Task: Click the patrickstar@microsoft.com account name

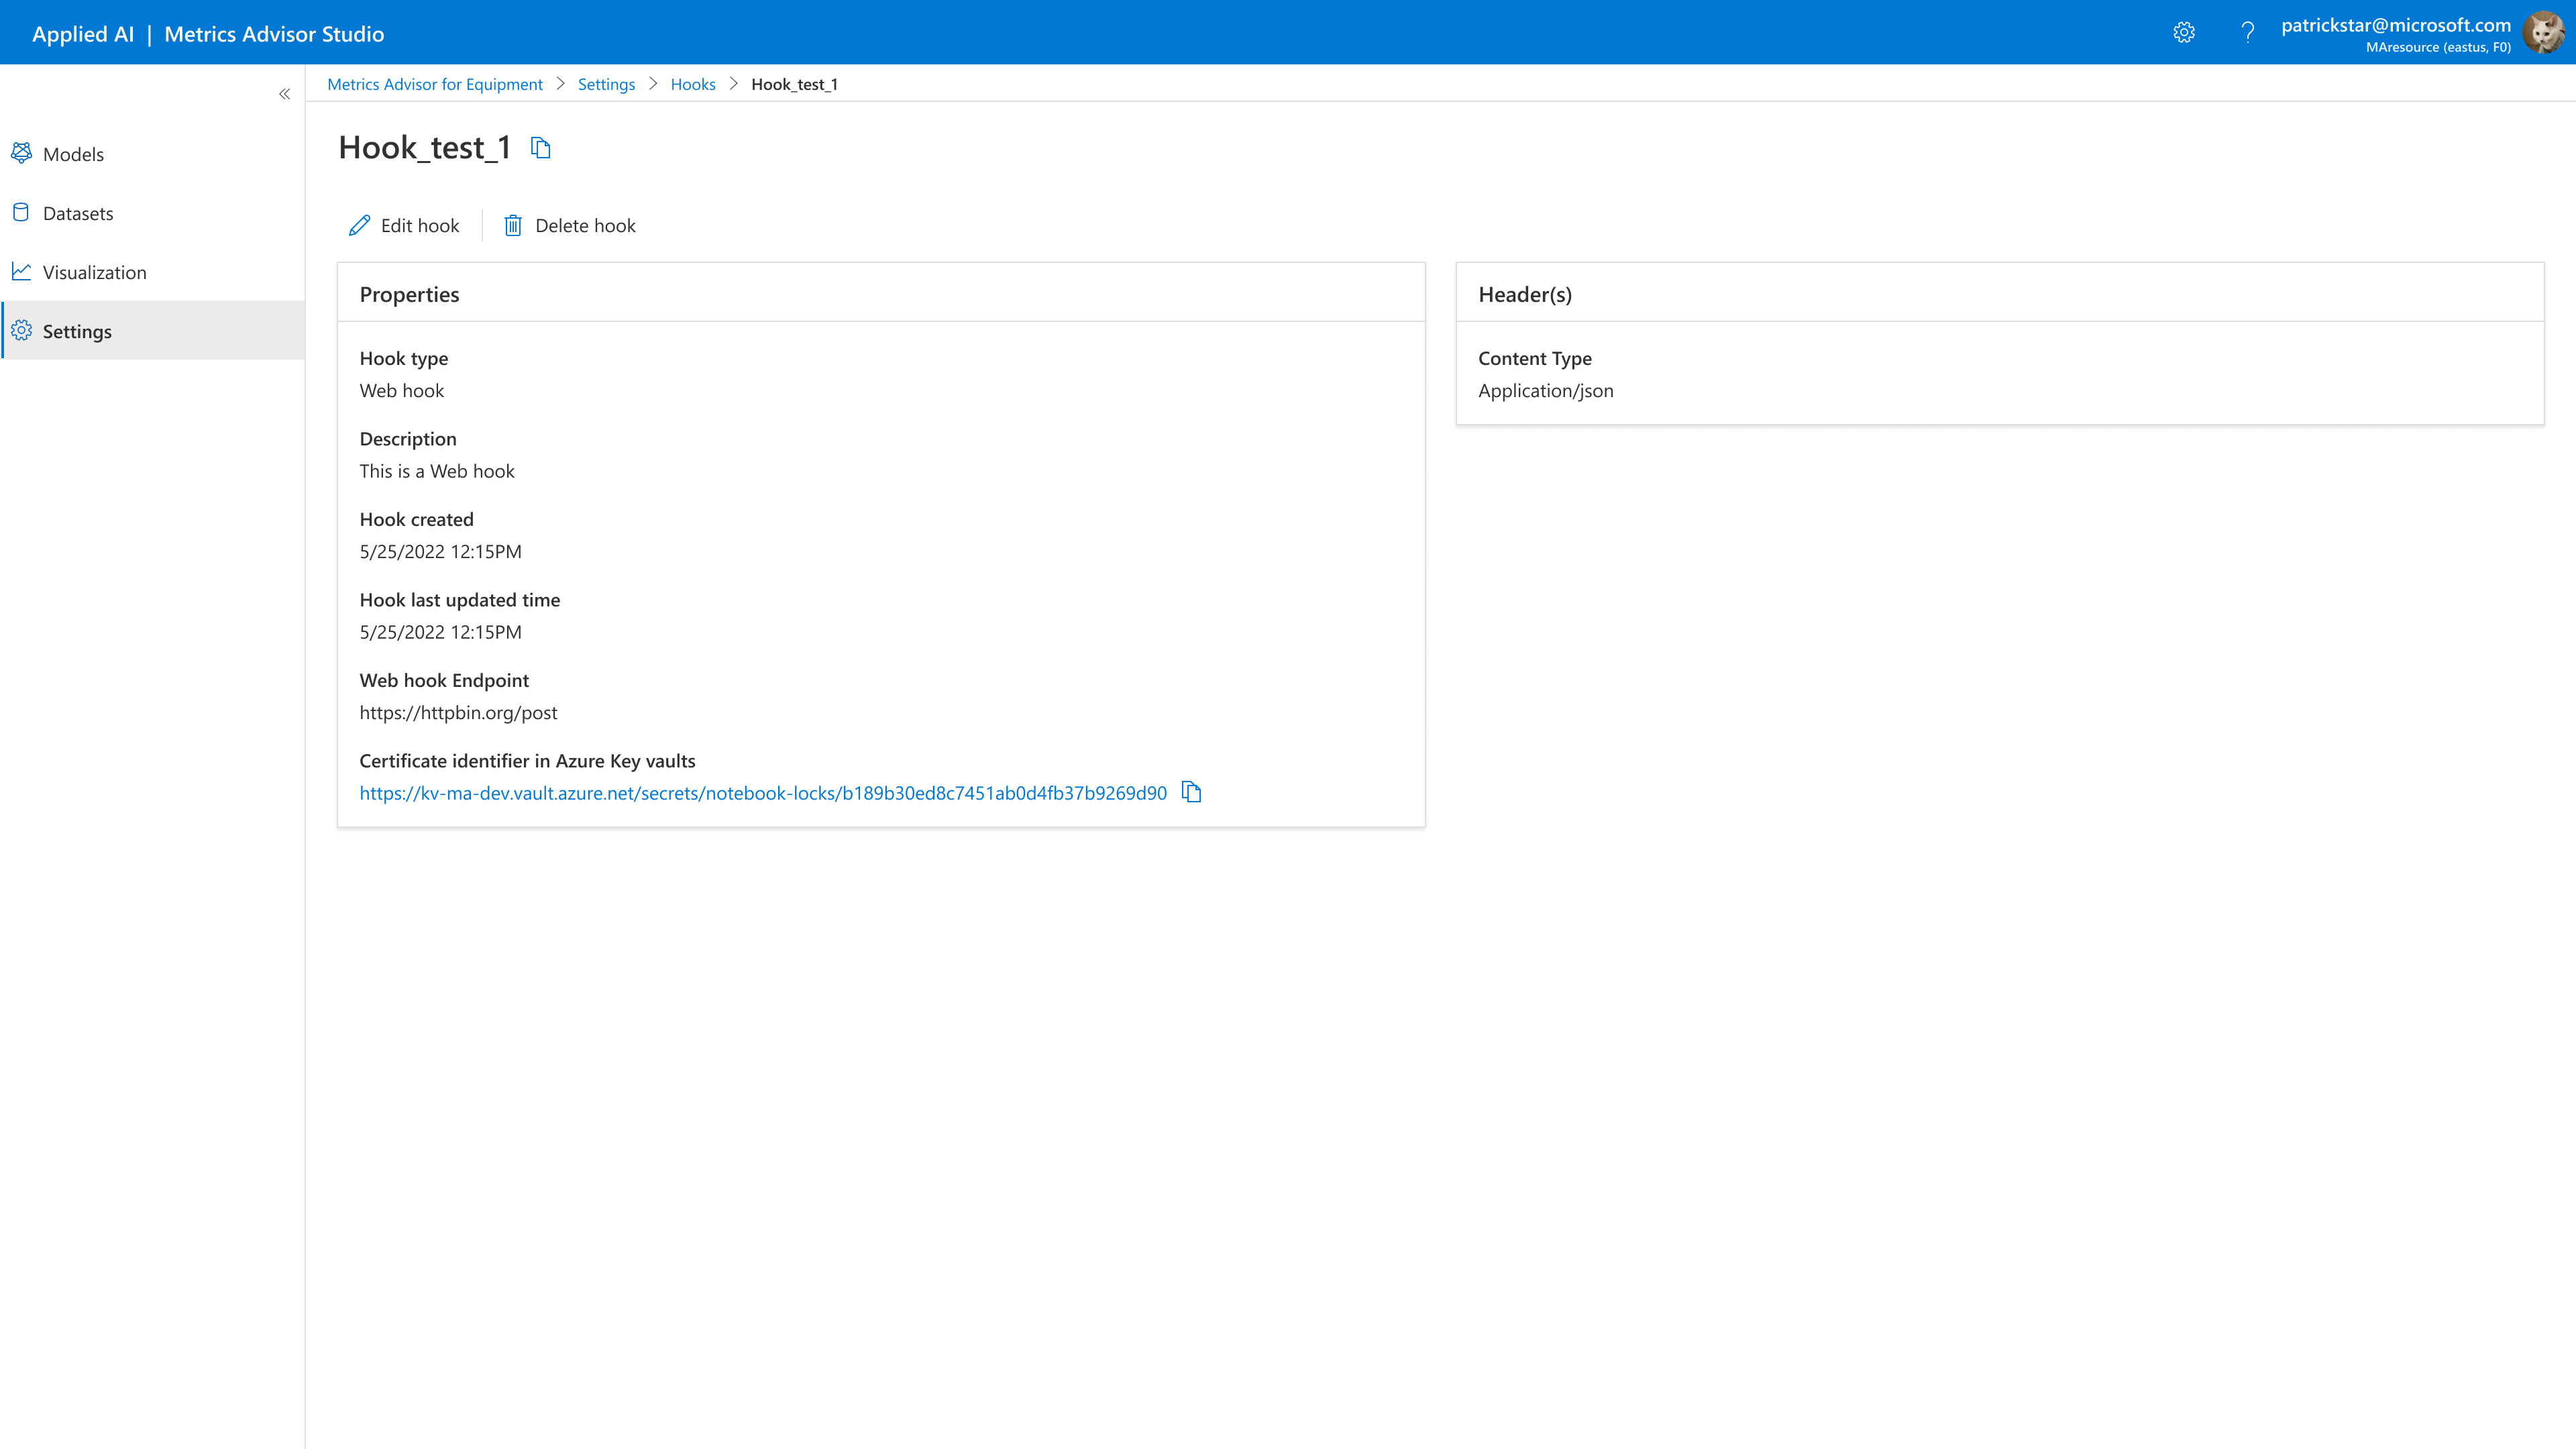Action: point(2395,25)
